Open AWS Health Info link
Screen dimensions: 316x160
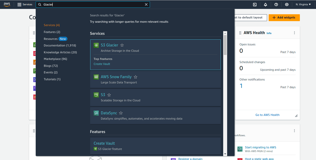click(269, 33)
